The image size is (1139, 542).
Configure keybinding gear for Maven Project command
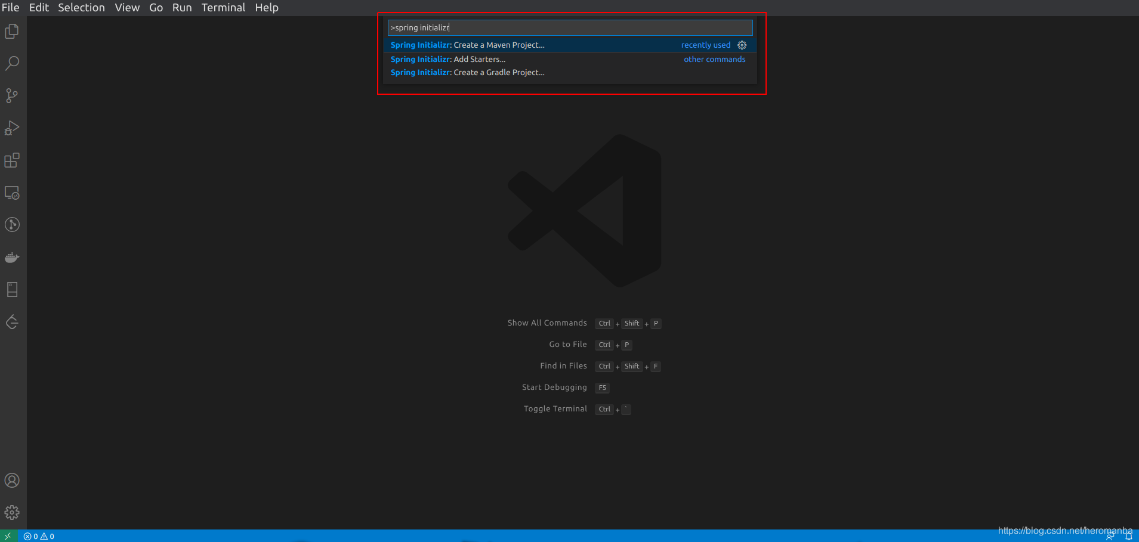point(742,45)
